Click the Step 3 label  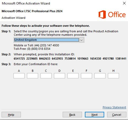[6, 64]
